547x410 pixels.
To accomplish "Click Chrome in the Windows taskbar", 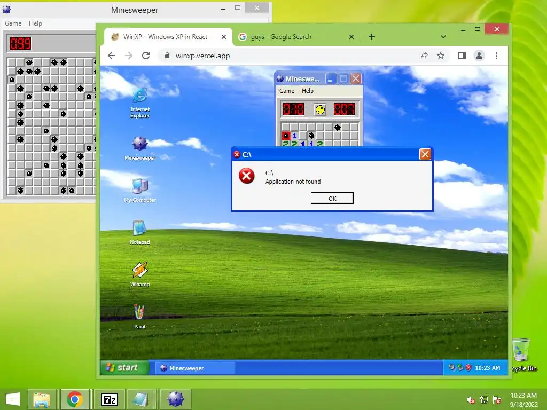I will click(x=75, y=399).
